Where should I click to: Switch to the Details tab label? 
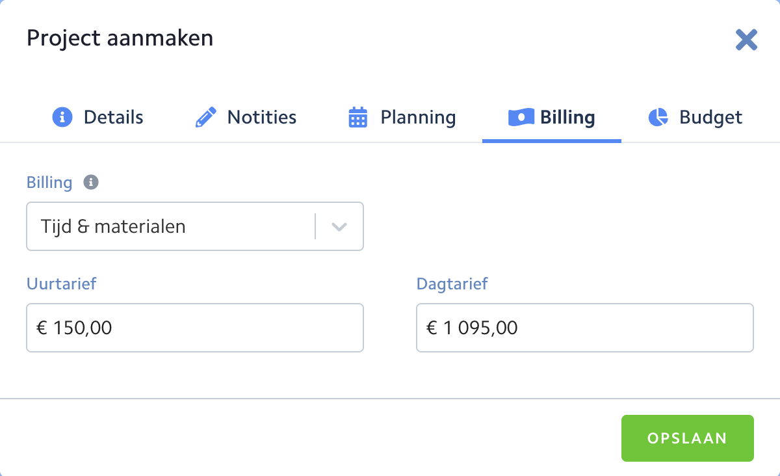coord(113,118)
